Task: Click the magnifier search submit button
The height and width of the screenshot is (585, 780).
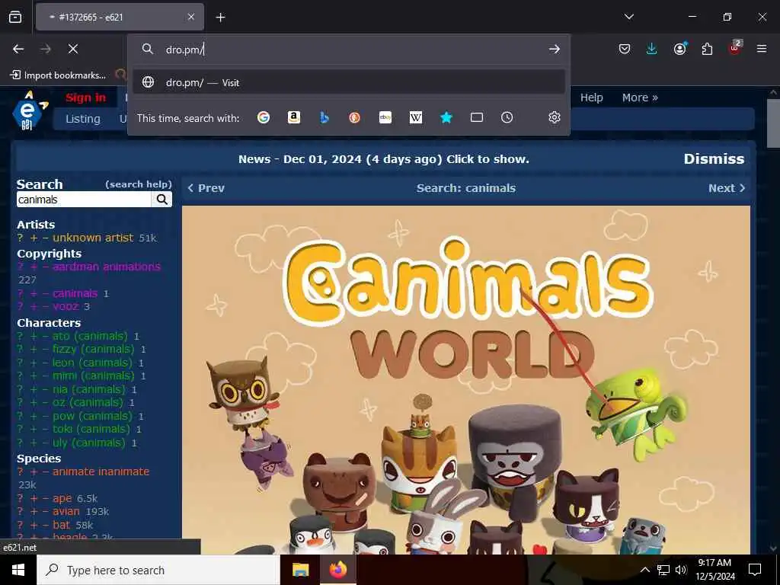Action: [162, 200]
